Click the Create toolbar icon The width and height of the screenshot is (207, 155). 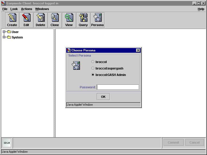12,20
